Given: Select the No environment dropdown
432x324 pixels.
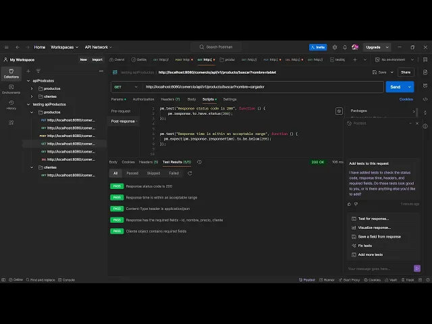Looking at the screenshot, I should pos(394,59).
